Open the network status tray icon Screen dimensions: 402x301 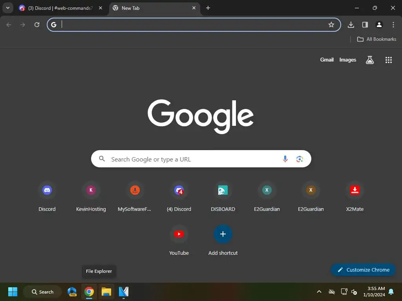pyautogui.click(x=344, y=292)
